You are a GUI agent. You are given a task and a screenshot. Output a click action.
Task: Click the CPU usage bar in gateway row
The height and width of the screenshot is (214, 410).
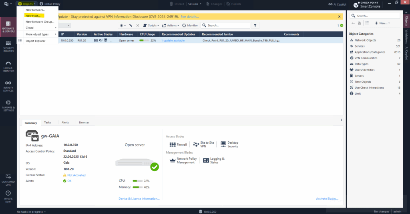(x=144, y=41)
